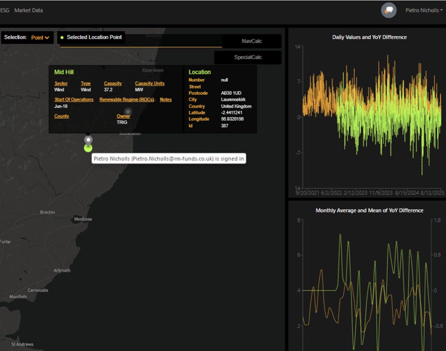The image size is (446, 351).
Task: Click the Monthly Average and Mean chart title
Action: pos(369,210)
